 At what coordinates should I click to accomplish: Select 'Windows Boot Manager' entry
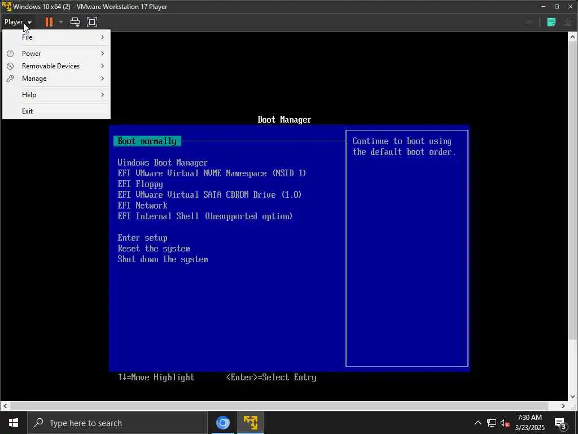[163, 163]
